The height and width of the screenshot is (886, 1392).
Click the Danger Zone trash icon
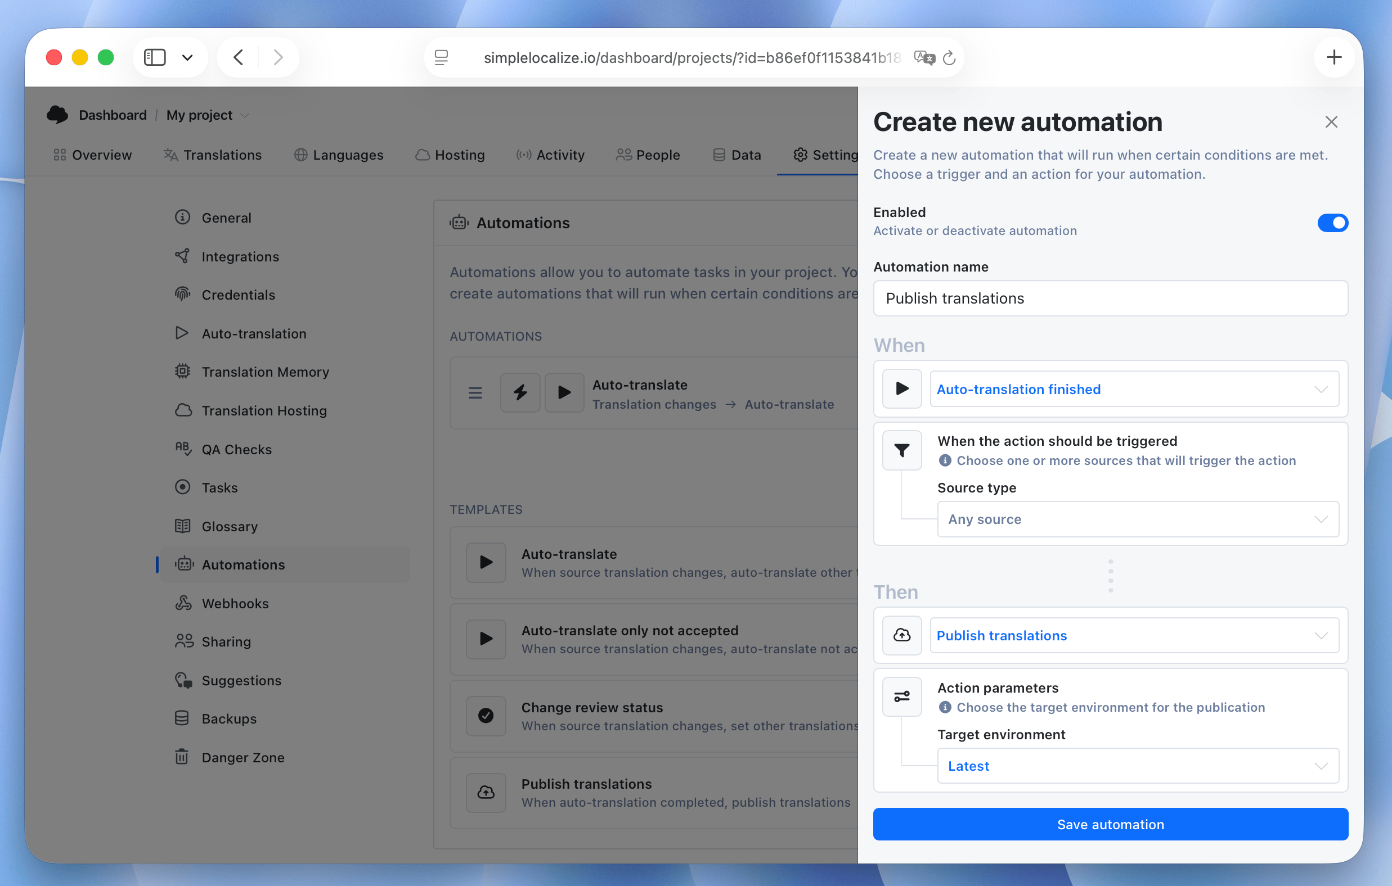tap(182, 757)
